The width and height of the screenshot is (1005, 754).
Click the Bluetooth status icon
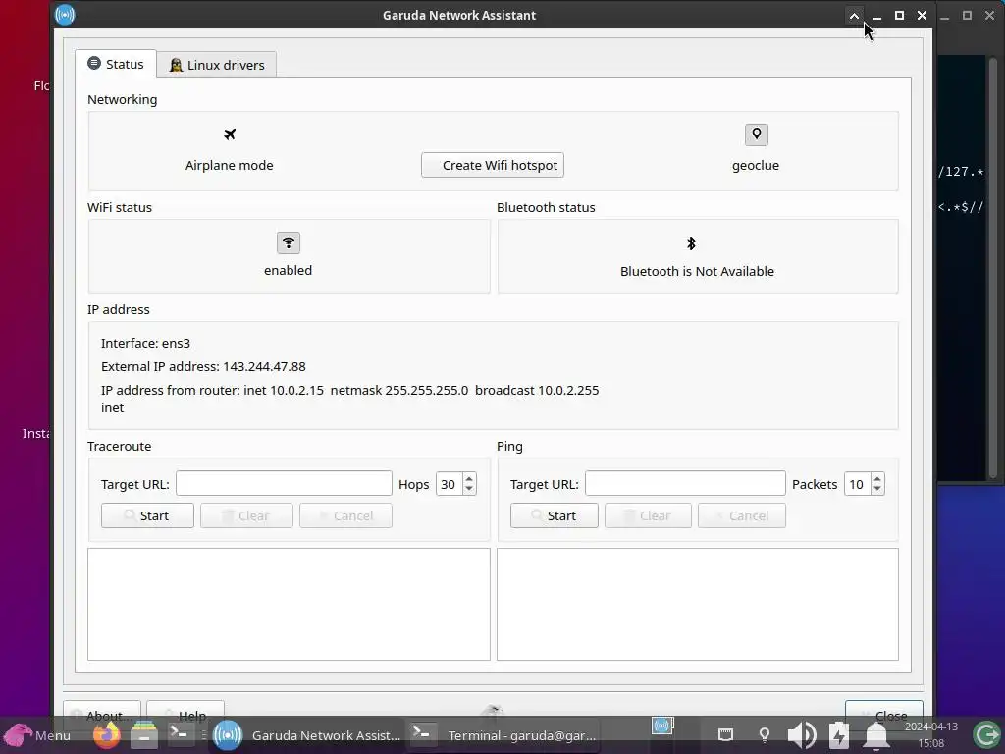[691, 243]
